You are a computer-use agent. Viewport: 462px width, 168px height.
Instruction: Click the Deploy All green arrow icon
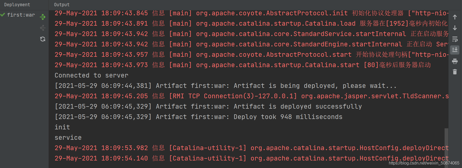[43, 17]
